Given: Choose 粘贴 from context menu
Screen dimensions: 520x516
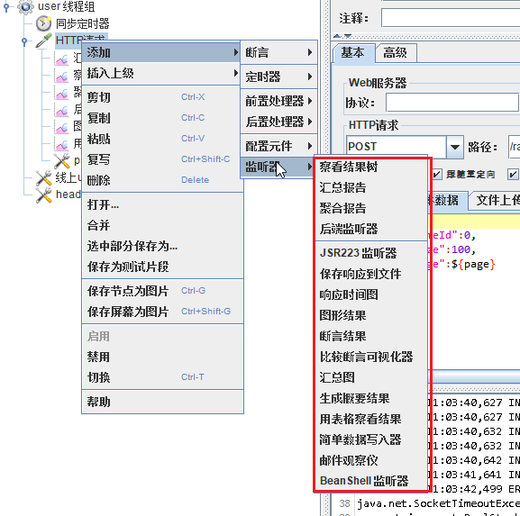Looking at the screenshot, I should click(x=161, y=139).
